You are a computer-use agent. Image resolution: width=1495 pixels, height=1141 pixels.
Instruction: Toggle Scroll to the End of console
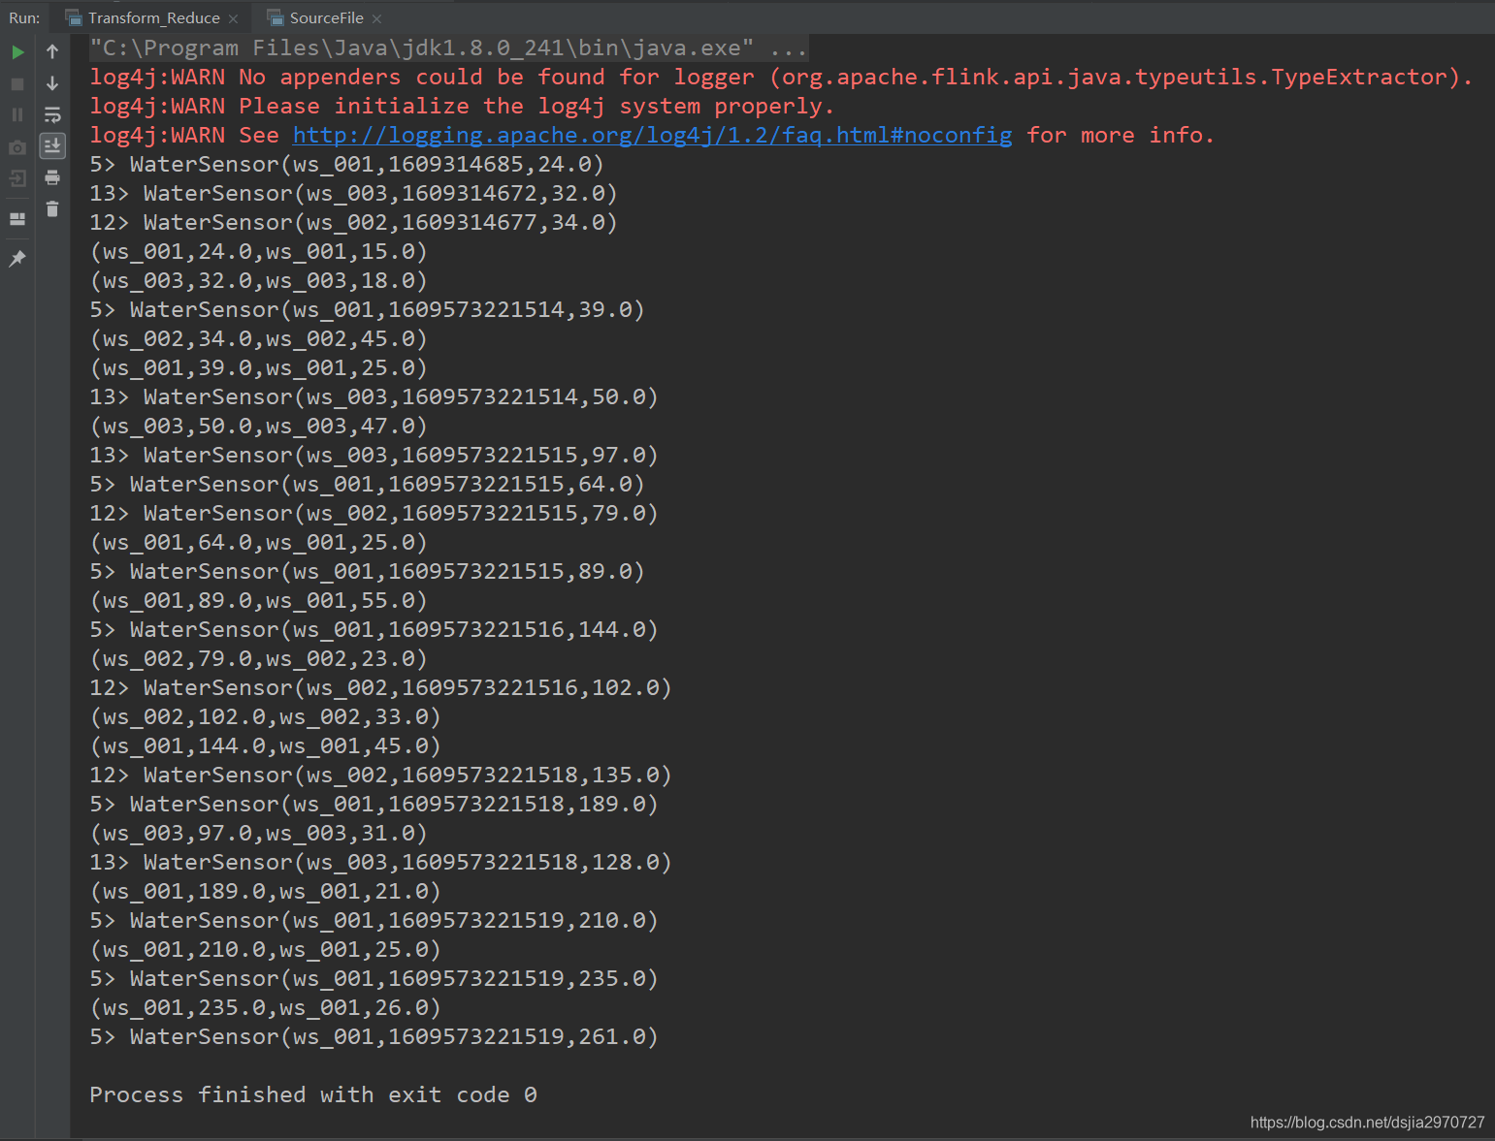pyautogui.click(x=52, y=145)
